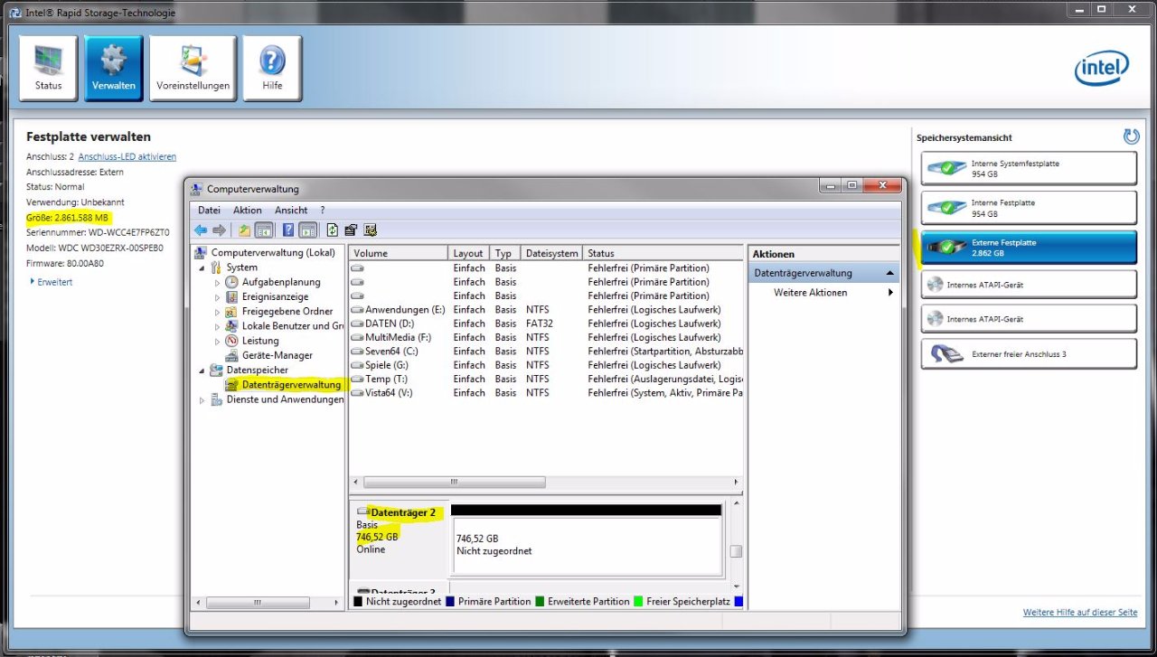Expand Lokale Benutzer und Gruppen node
The width and height of the screenshot is (1157, 657).
[x=217, y=326]
